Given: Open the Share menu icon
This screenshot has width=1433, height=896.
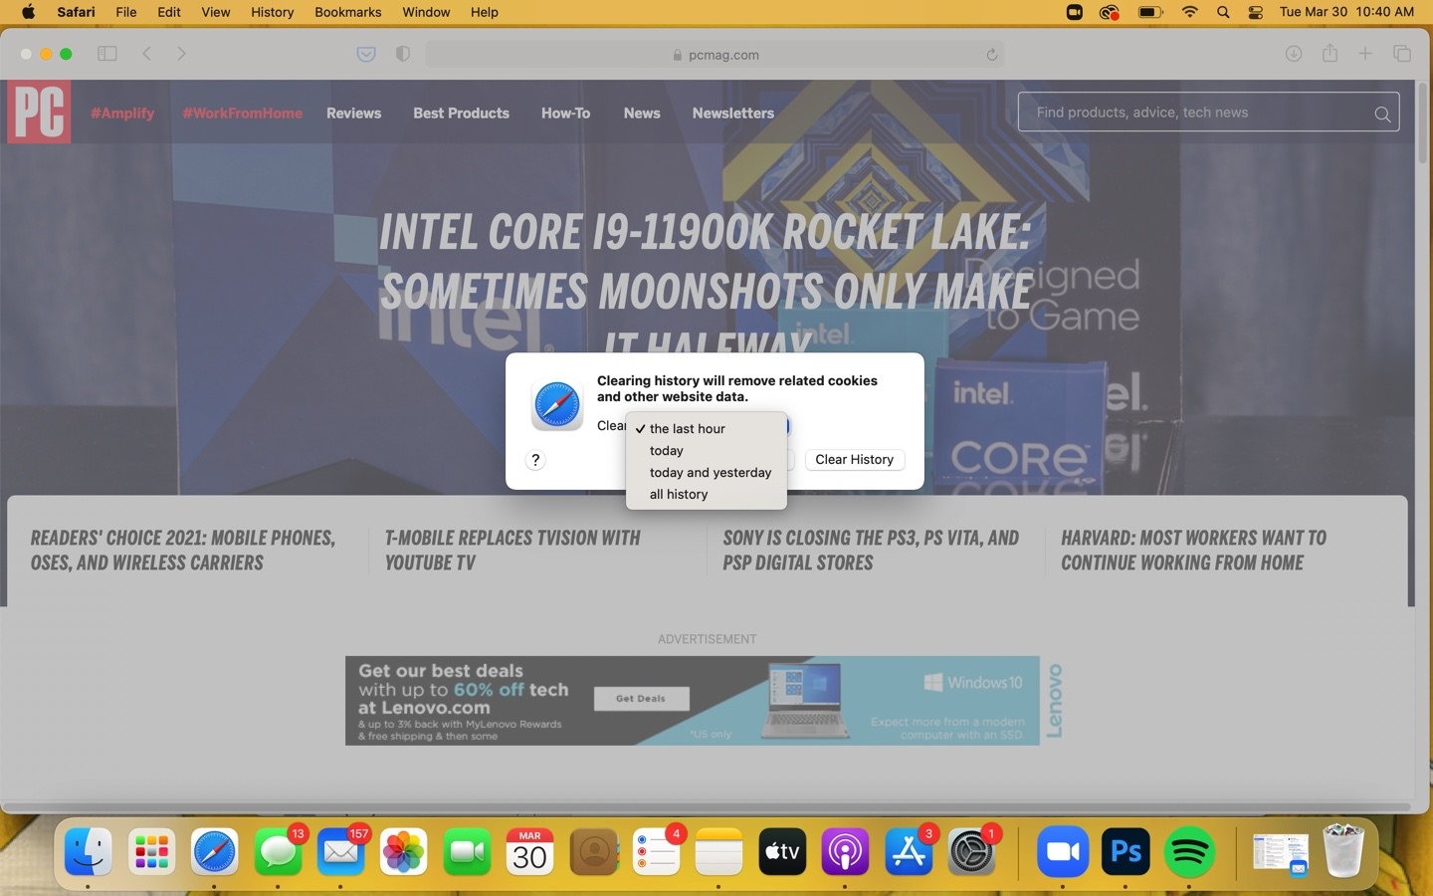Looking at the screenshot, I should point(1330,54).
